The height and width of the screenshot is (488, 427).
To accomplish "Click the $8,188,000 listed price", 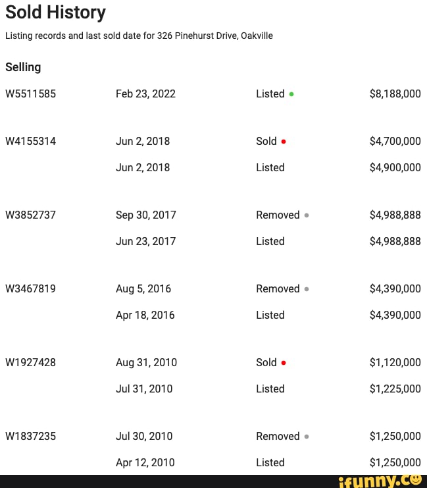I will coord(395,94).
